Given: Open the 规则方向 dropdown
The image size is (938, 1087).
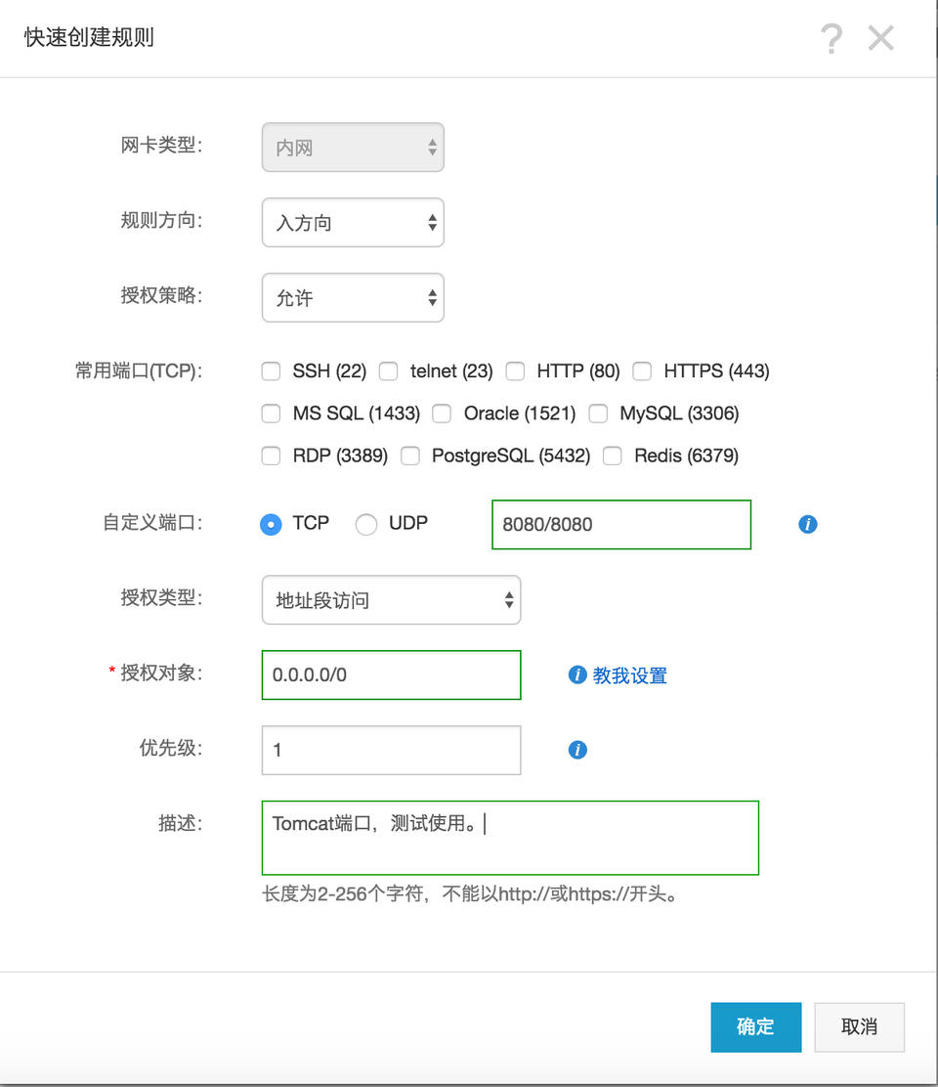Looking at the screenshot, I should coord(353,222).
